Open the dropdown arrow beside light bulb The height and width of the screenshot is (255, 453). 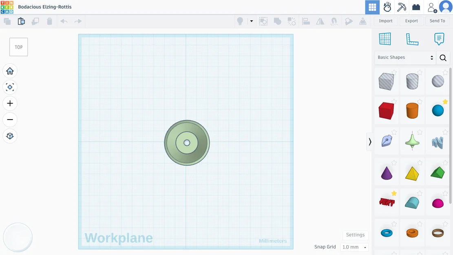(251, 21)
